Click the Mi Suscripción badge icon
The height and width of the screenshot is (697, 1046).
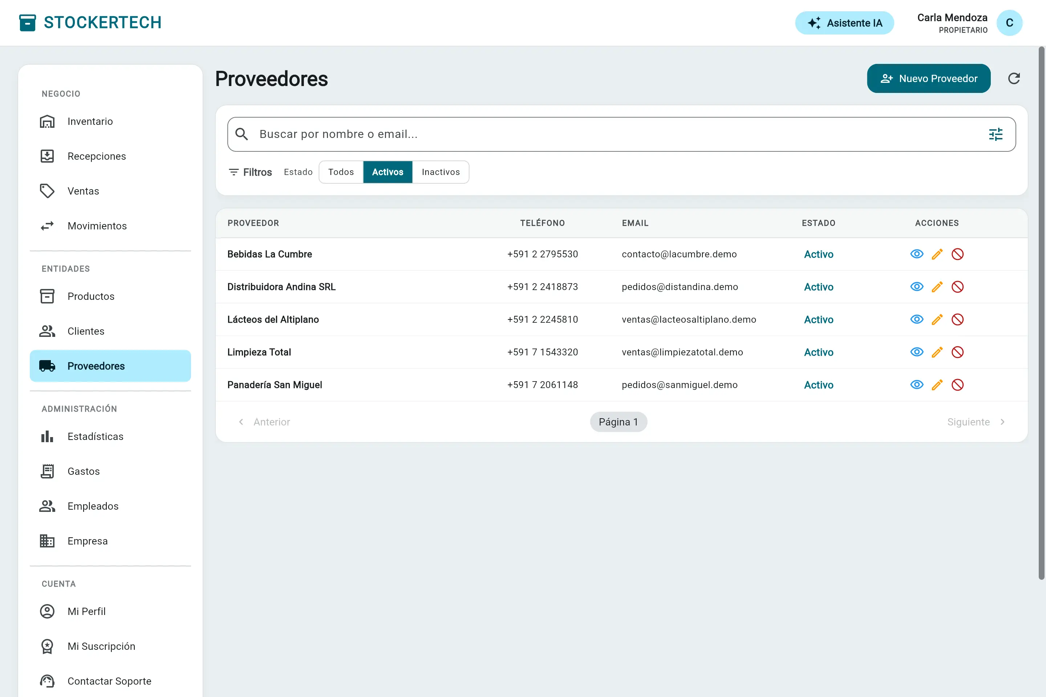pos(47,646)
